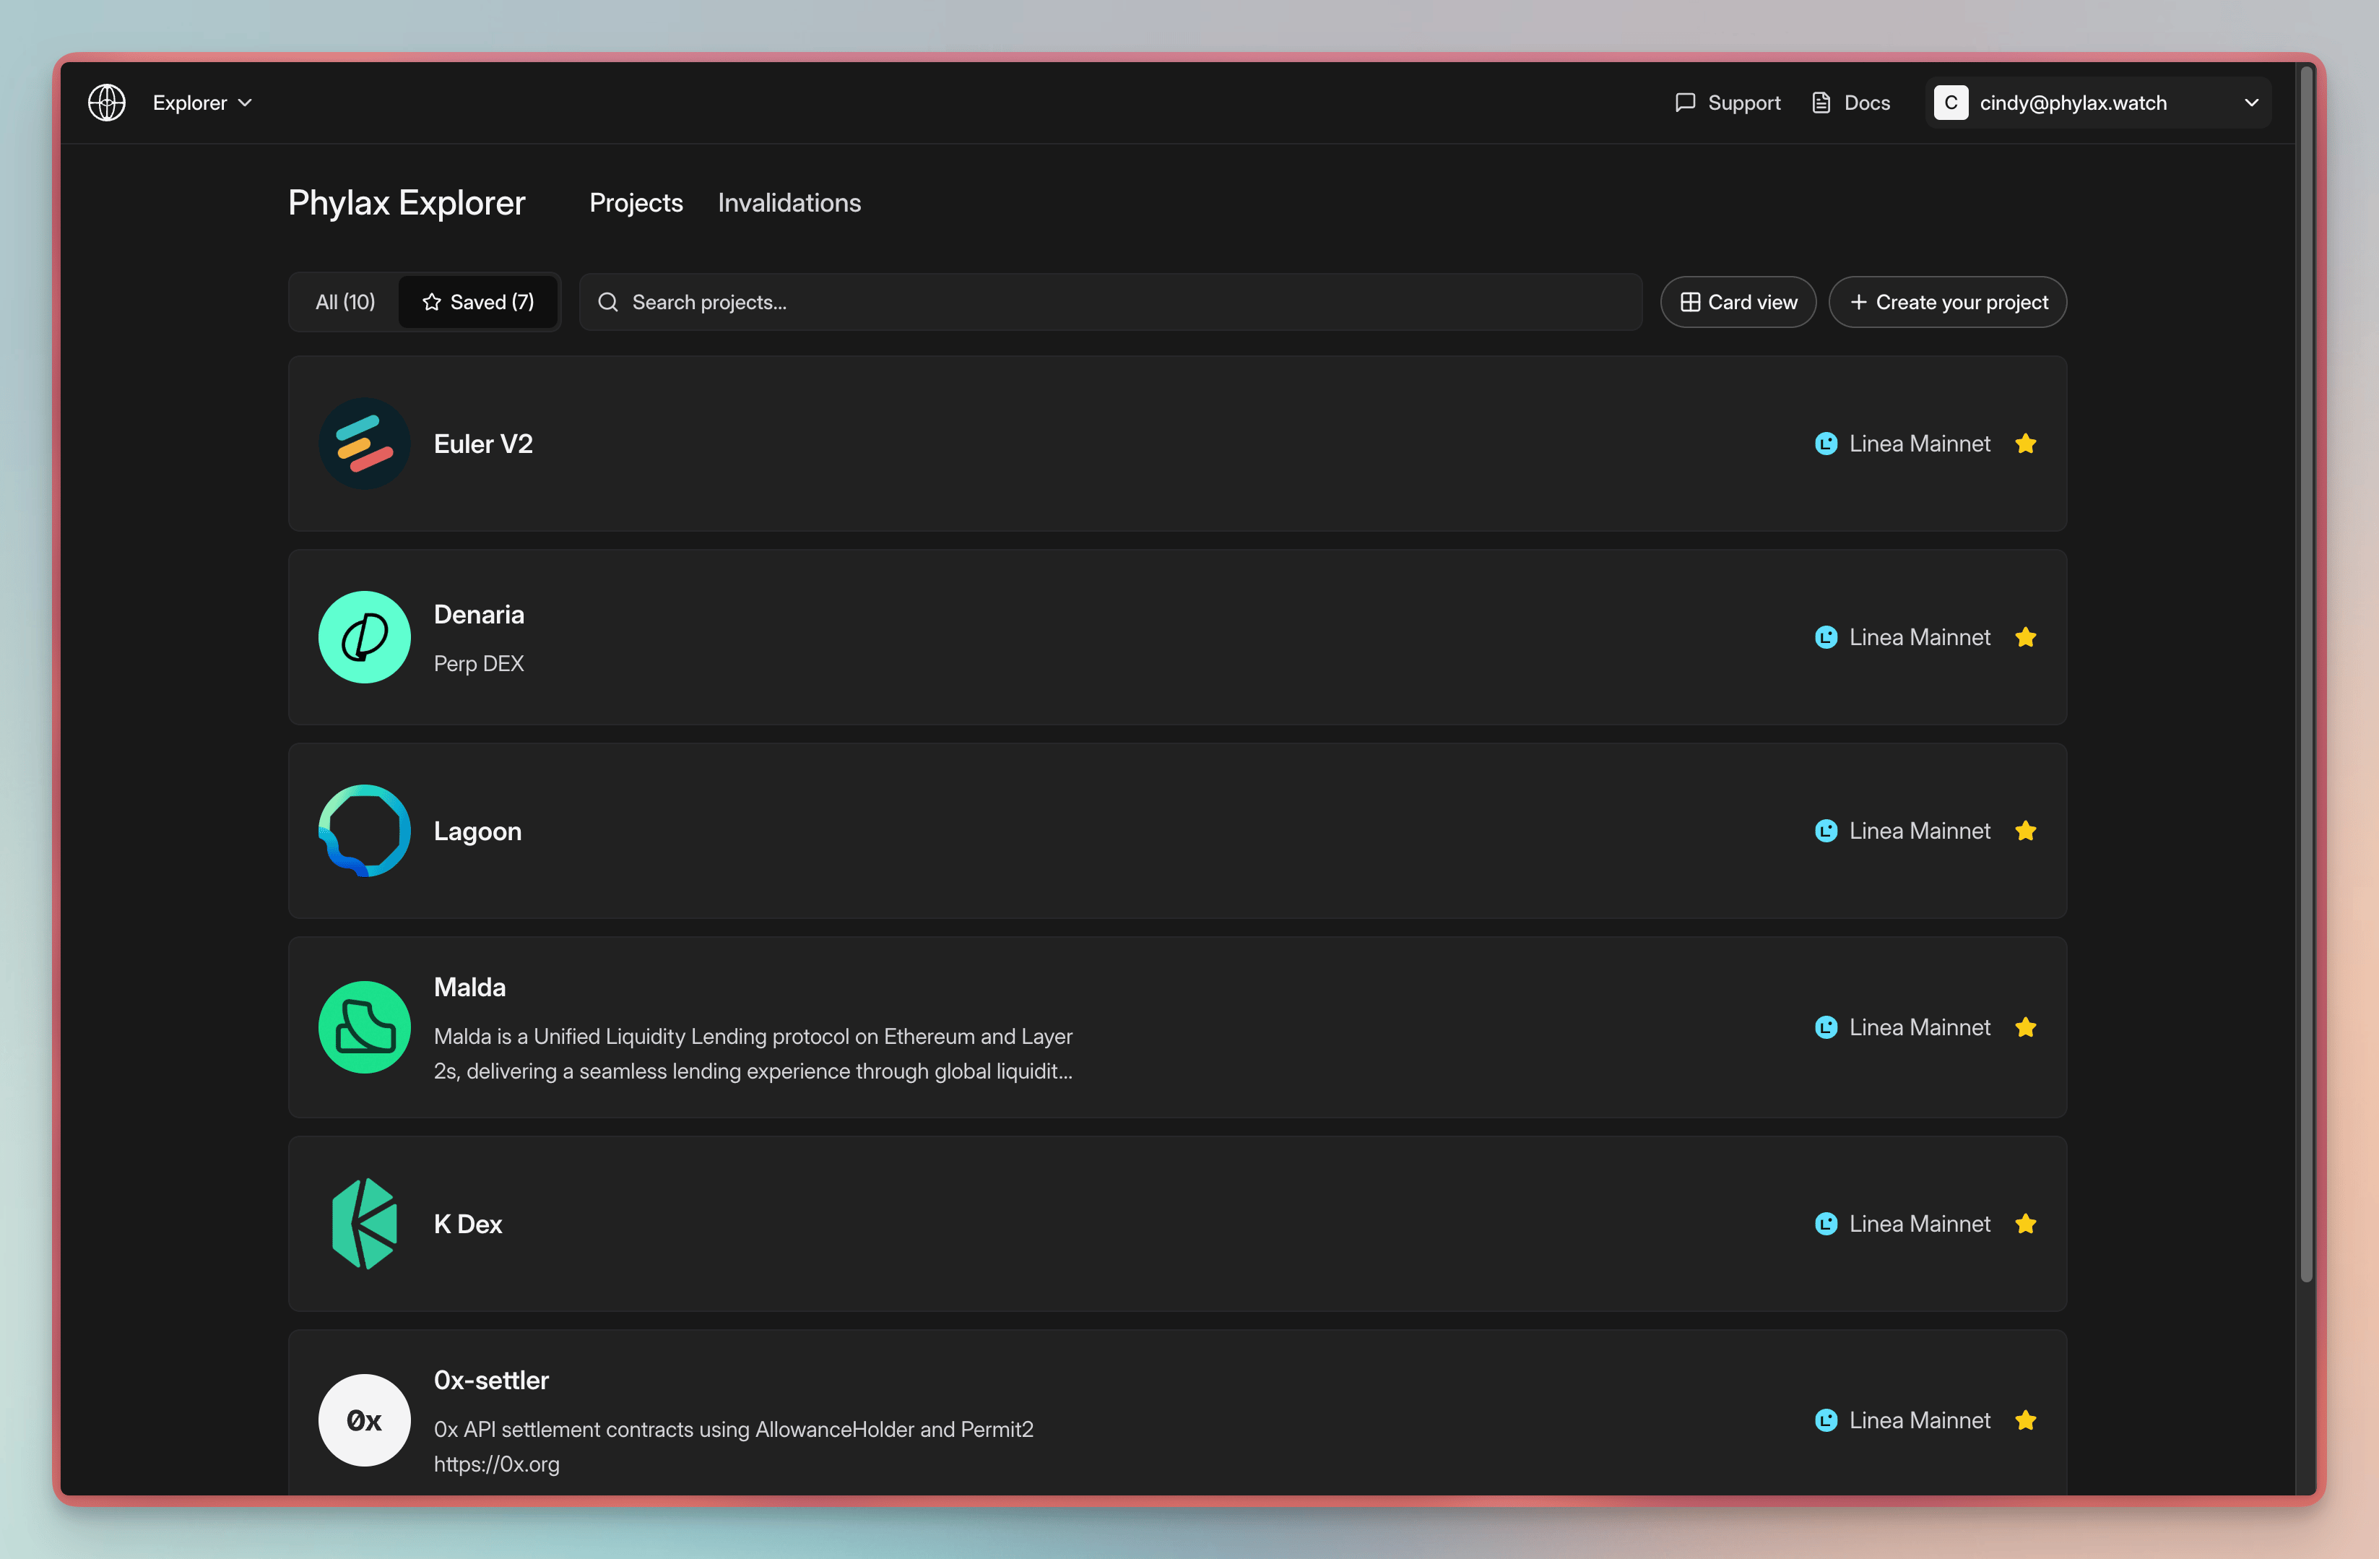Open the 0x-settler project name
This screenshot has height=1559, width=2379.
491,1380
